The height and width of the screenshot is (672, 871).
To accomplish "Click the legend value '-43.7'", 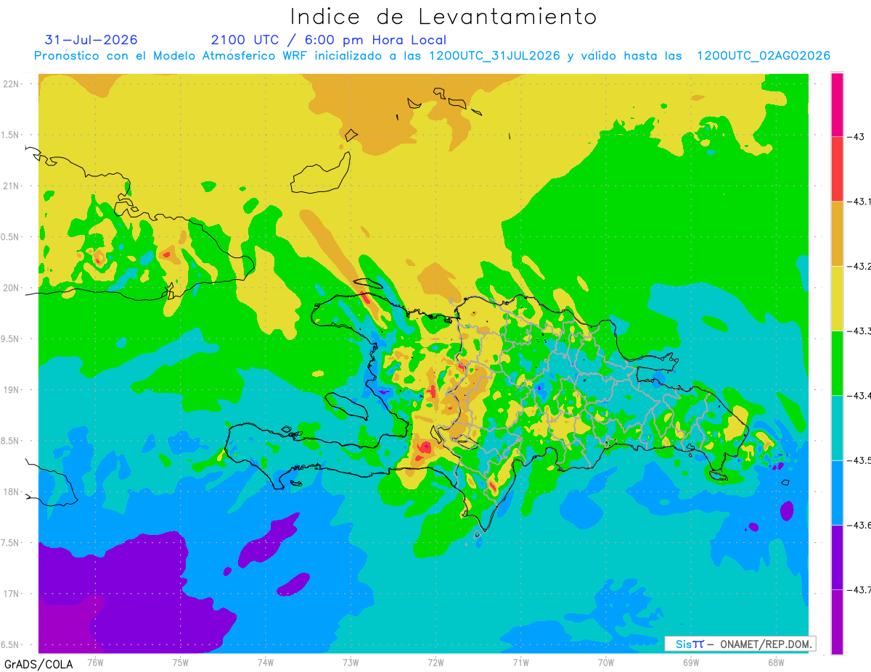I will 859,589.
